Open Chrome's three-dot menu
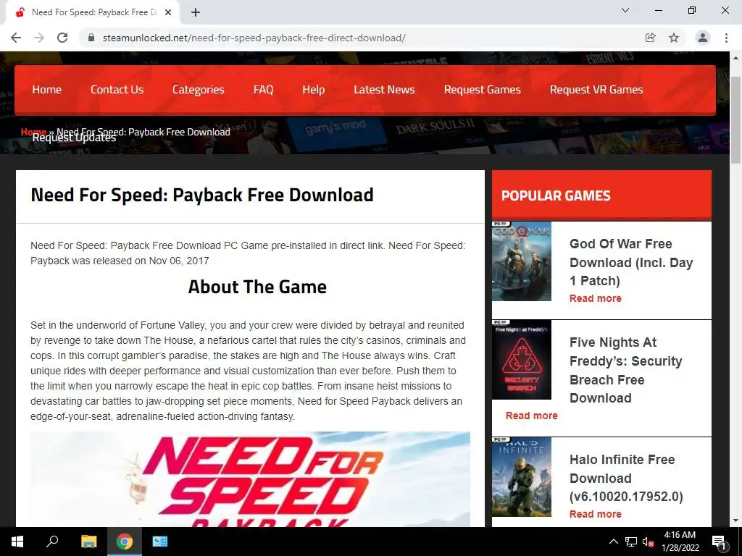 726,38
